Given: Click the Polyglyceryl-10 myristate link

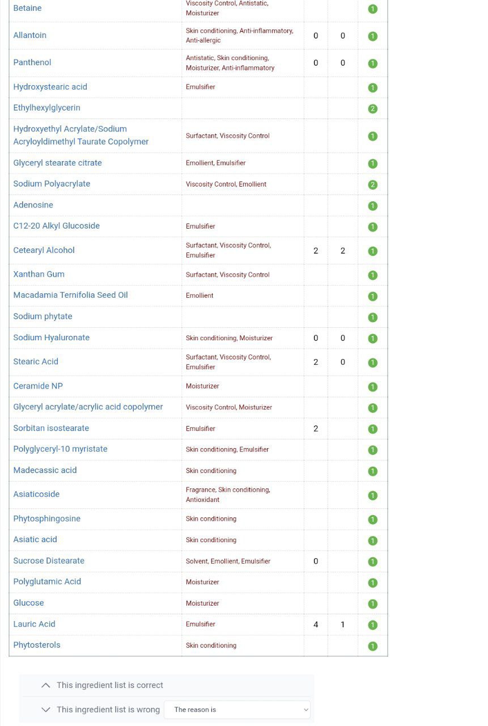Looking at the screenshot, I should coord(60,449).
